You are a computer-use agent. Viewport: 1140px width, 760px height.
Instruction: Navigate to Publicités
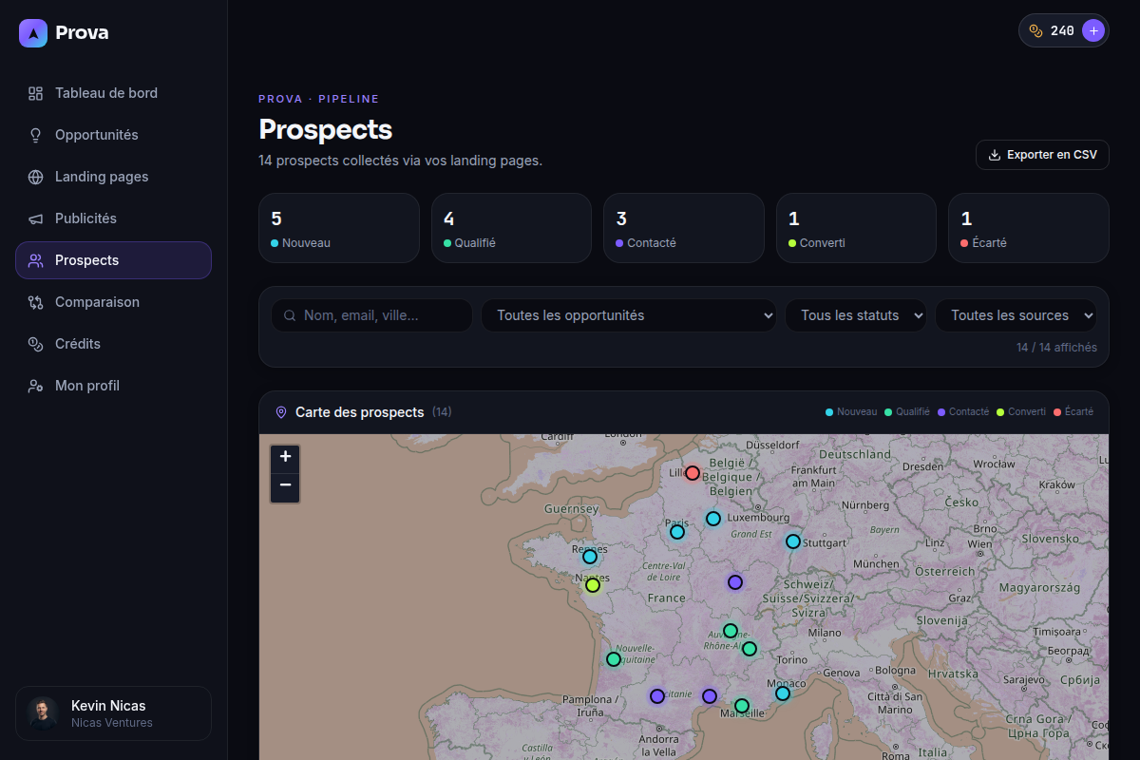(113, 218)
